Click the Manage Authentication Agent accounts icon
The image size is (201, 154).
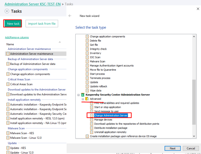pyautogui.click(x=87, y=66)
